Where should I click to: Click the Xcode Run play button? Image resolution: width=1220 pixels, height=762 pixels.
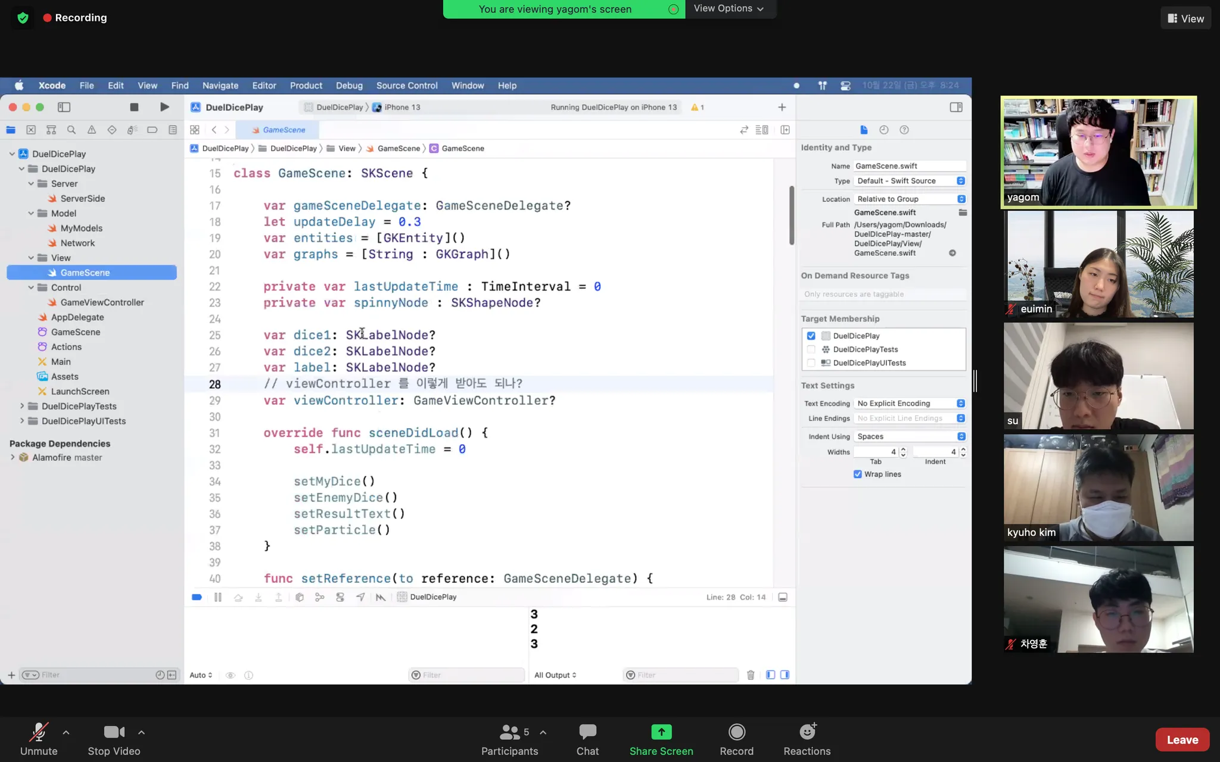[164, 107]
